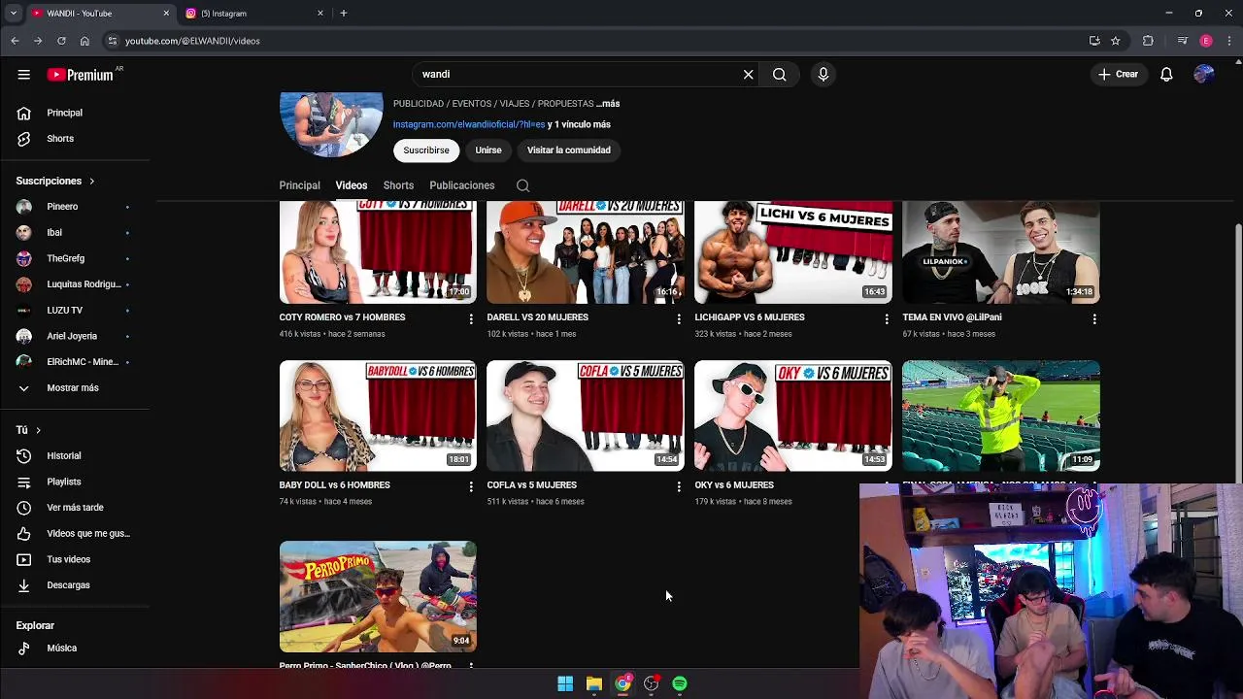Clear the search box with the X

tap(748, 75)
